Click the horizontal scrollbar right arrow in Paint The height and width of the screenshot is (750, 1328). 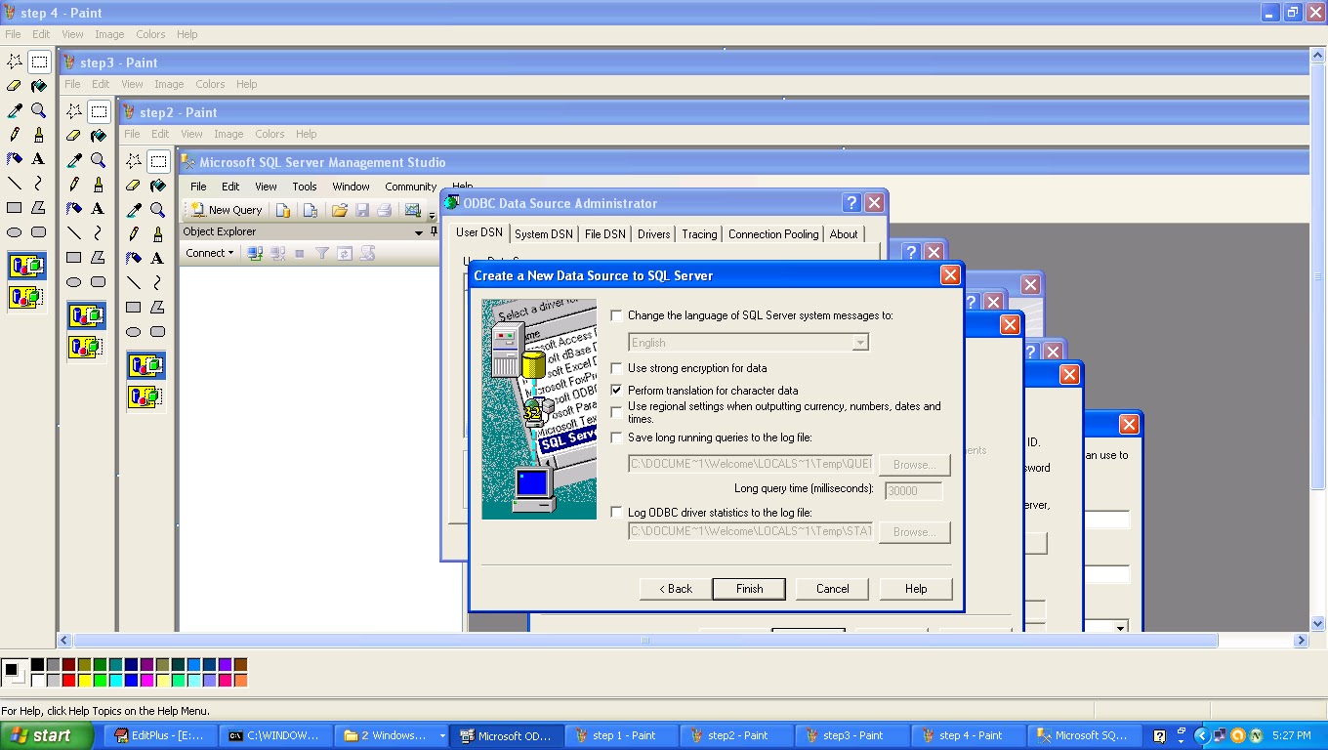click(x=1301, y=641)
